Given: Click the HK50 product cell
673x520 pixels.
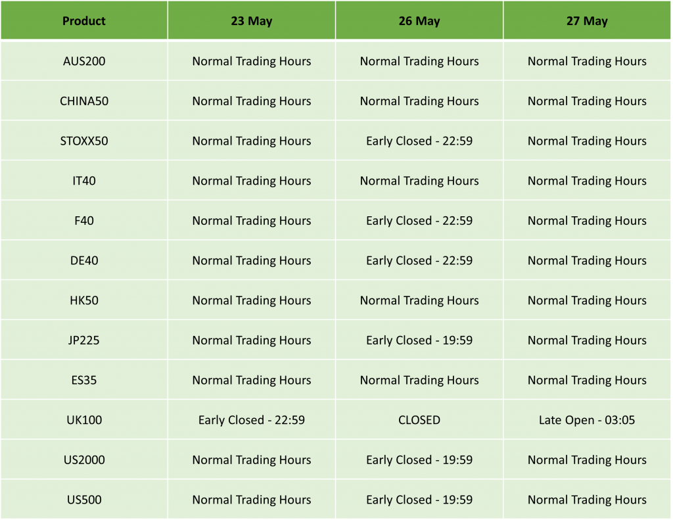Looking at the screenshot, I should pyautogui.click(x=84, y=300).
